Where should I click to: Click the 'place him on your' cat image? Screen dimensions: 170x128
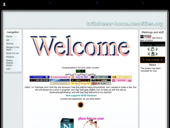tap(91, 122)
